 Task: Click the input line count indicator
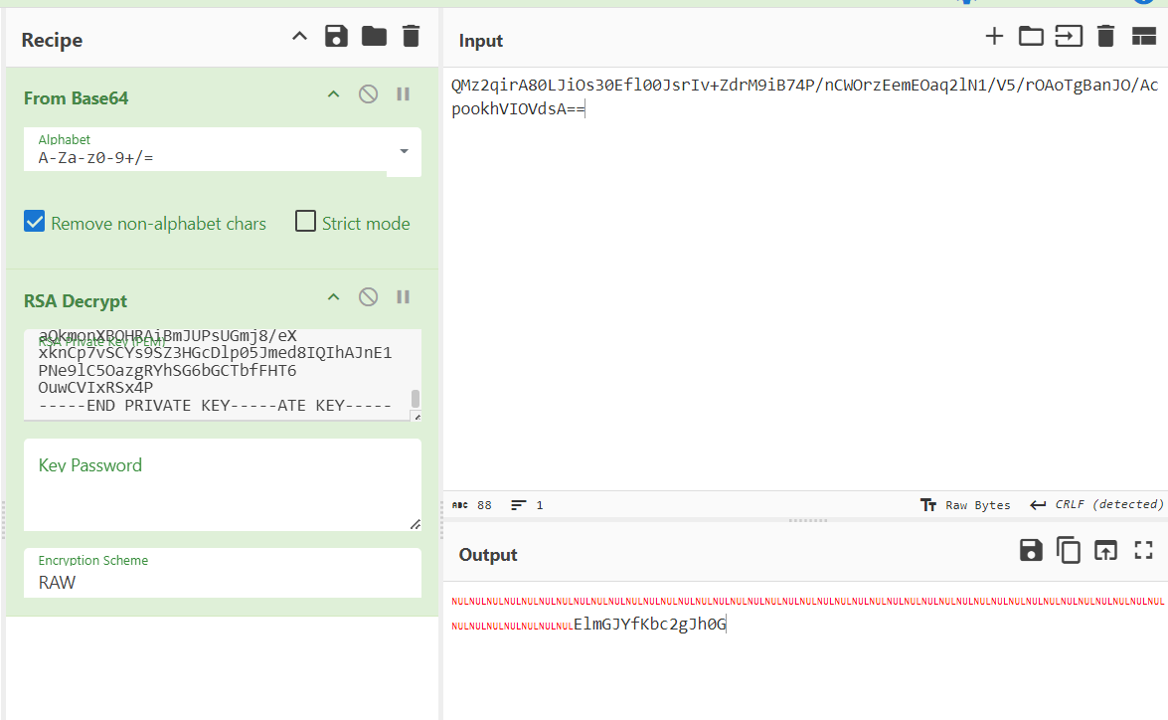pyautogui.click(x=527, y=505)
